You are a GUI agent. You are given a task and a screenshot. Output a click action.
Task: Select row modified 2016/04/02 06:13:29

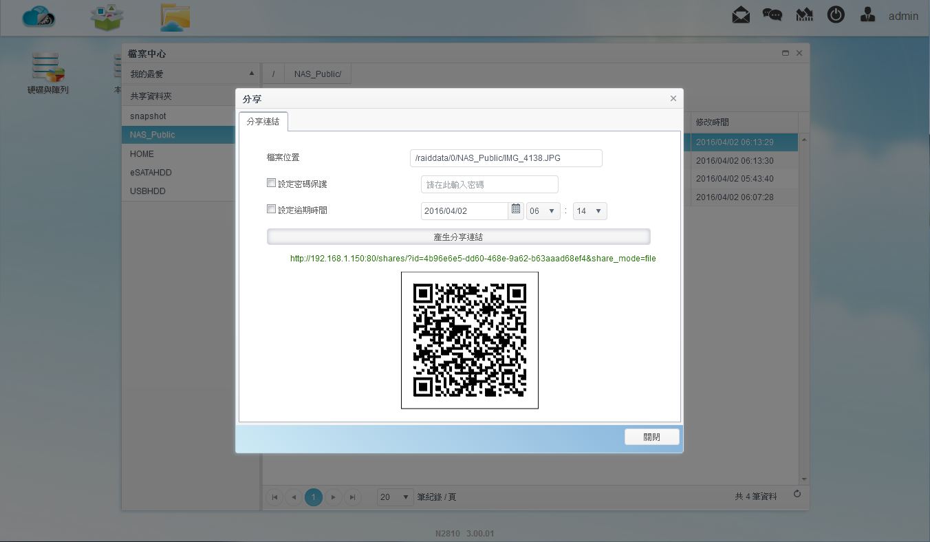tap(744, 142)
